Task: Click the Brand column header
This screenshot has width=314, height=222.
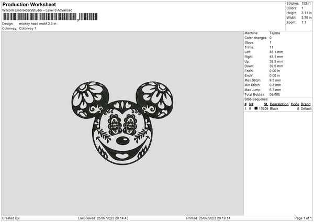Action: [306, 104]
